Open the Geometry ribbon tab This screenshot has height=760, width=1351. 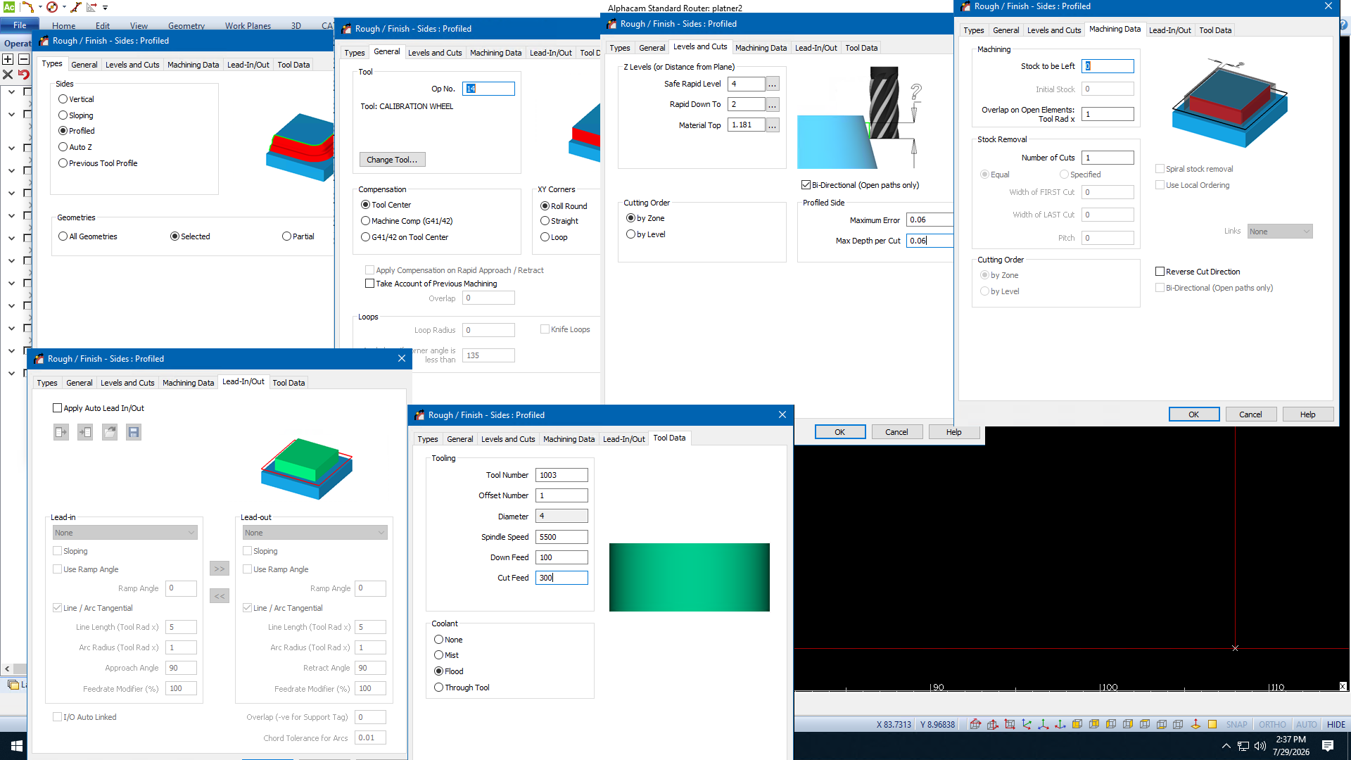pyautogui.click(x=186, y=25)
